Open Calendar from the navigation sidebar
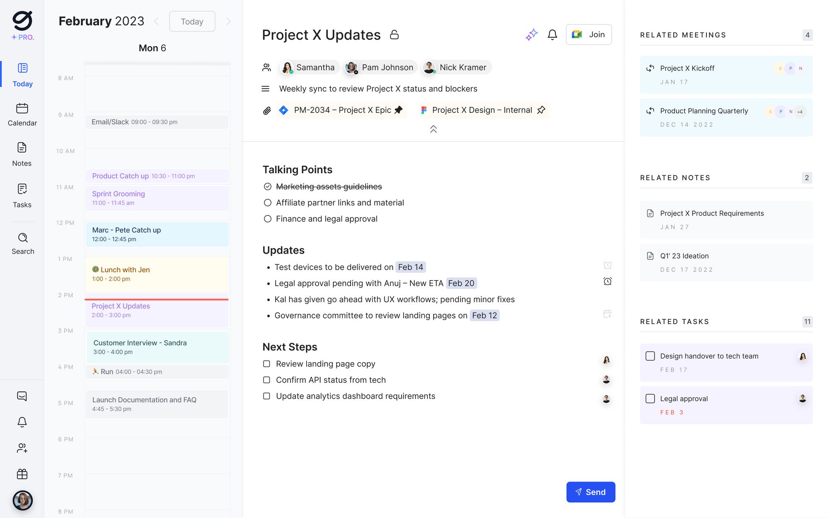 pyautogui.click(x=22, y=114)
